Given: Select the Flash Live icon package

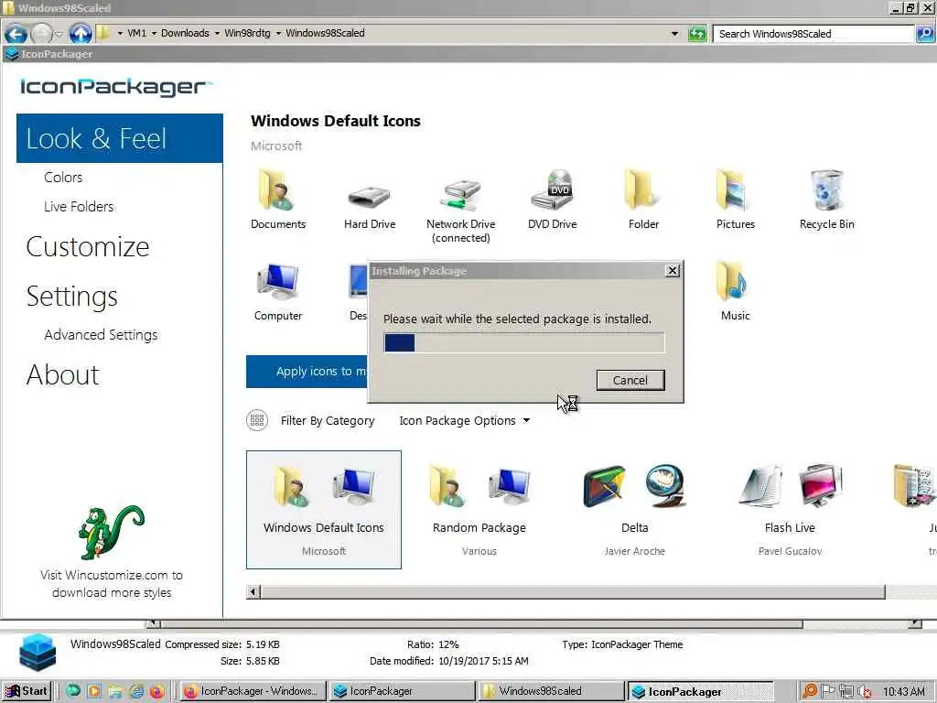Looking at the screenshot, I should 790,509.
